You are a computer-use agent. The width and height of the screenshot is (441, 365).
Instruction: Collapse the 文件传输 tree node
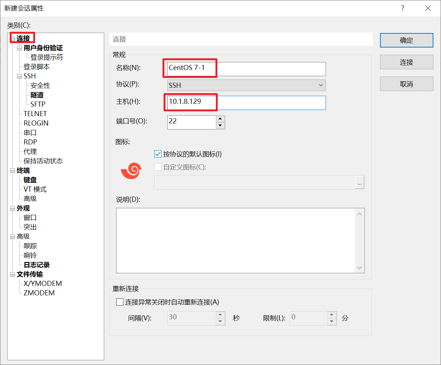point(13,274)
